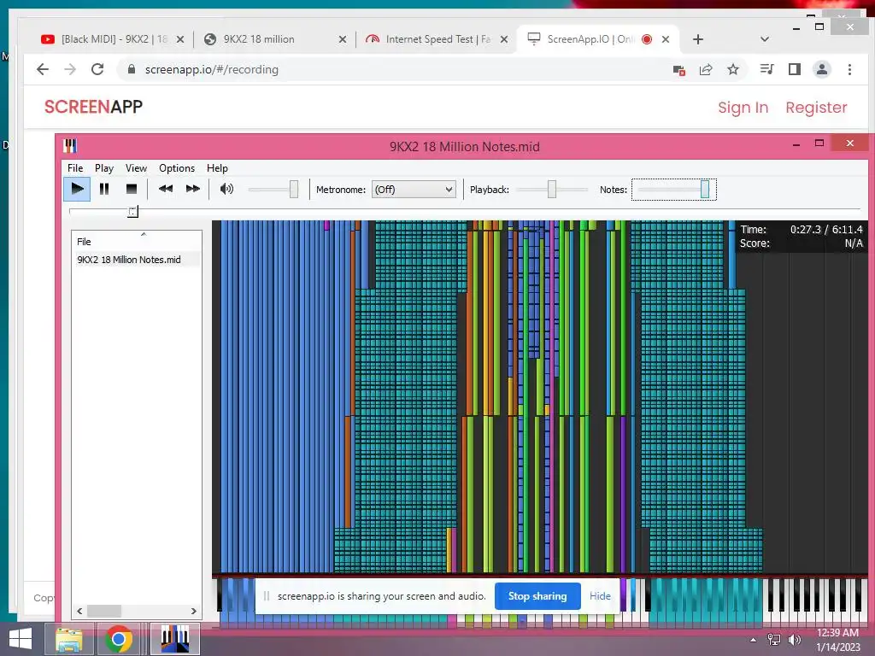The width and height of the screenshot is (875, 656).
Task: Close the 9KX2 18 million tab
Action: pos(343,39)
